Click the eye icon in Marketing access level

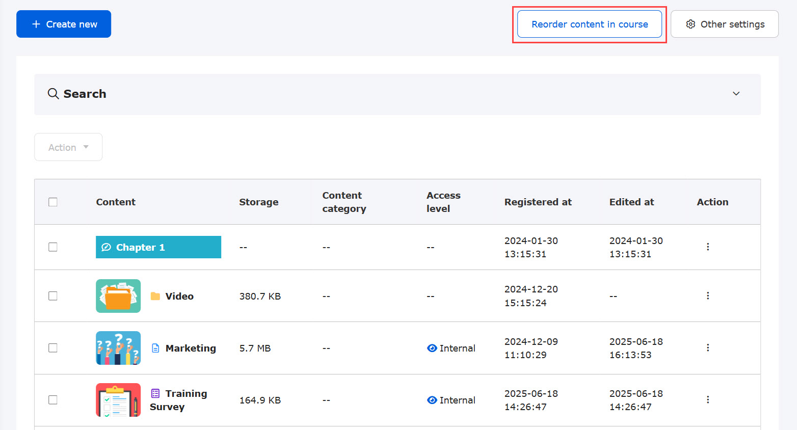(x=432, y=348)
